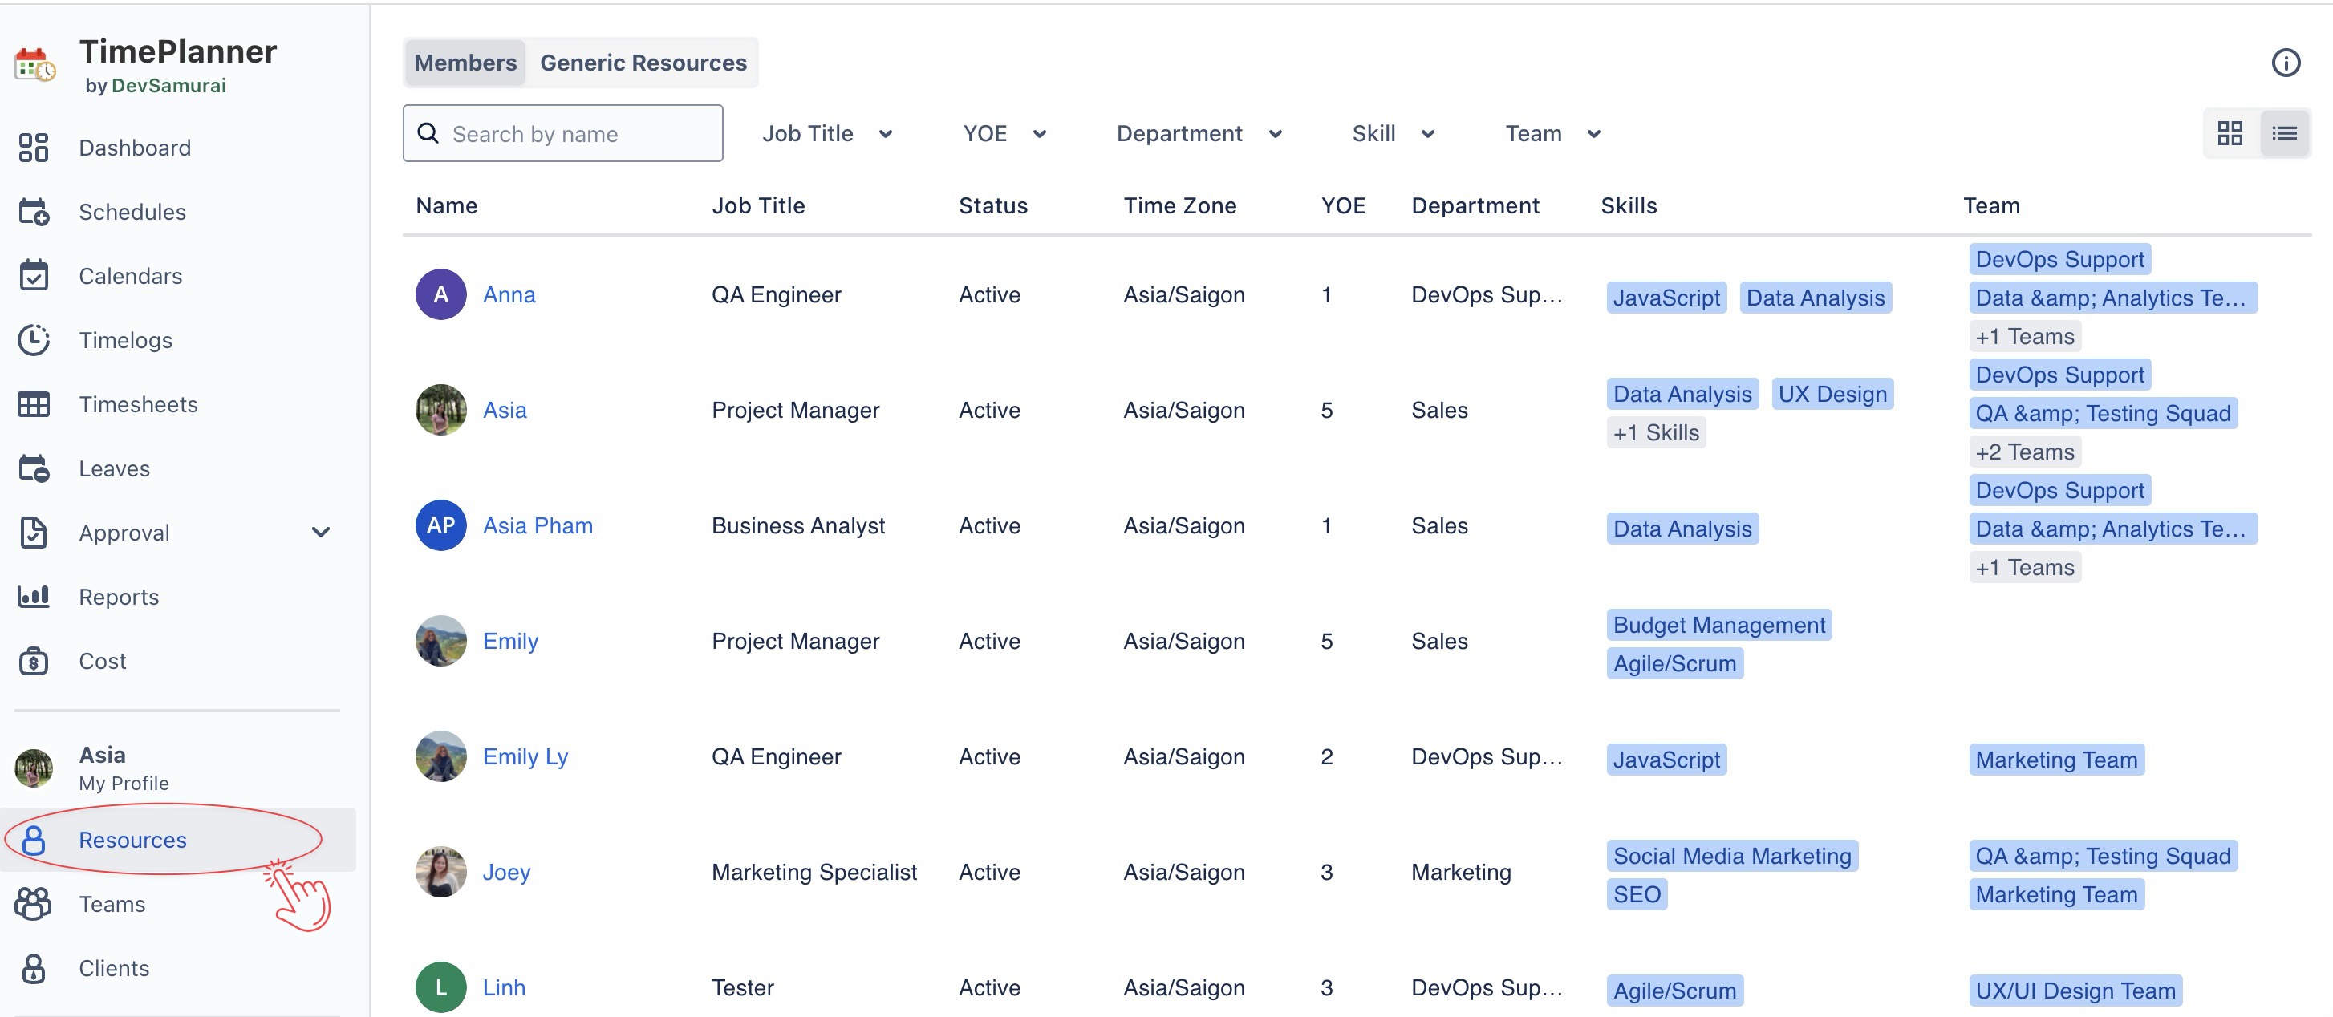Viewport: 2333px width, 1017px height.
Task: Open the Department filter dropdown
Action: pyautogui.click(x=1199, y=134)
